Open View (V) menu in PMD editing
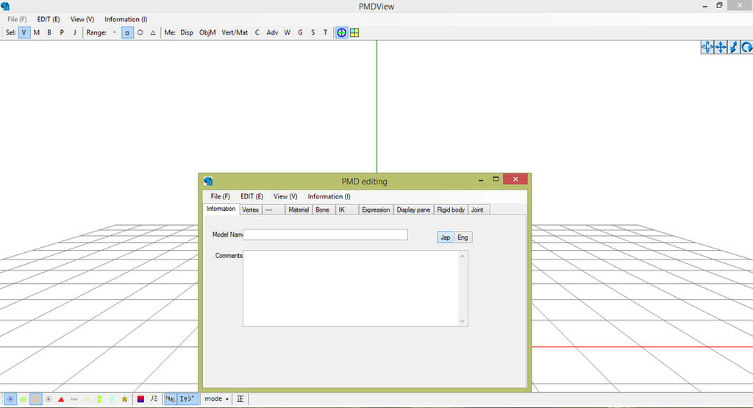This screenshot has height=408, width=753. click(285, 196)
